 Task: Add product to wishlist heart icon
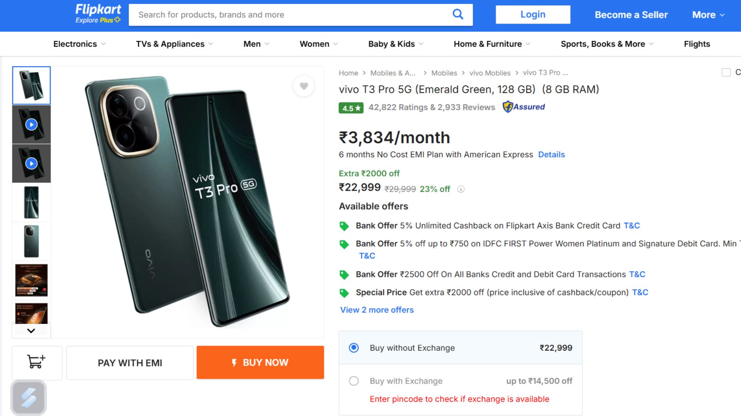click(x=304, y=86)
